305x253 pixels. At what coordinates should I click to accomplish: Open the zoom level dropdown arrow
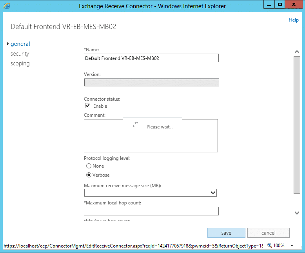click(x=292, y=246)
